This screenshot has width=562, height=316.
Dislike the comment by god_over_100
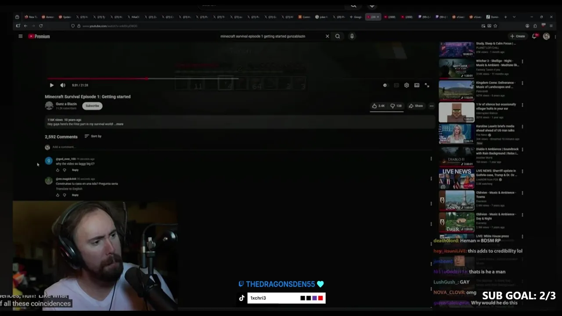click(65, 170)
